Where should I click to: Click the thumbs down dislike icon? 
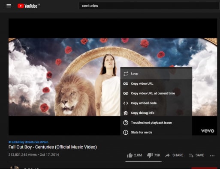pos(150,155)
